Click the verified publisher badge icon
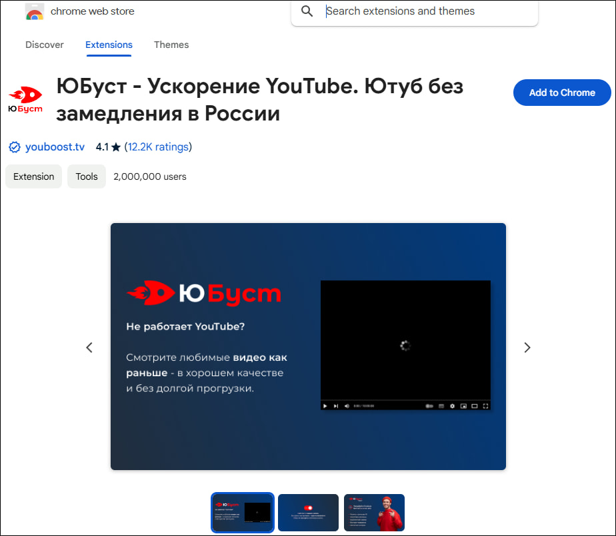This screenshot has height=536, width=616. pos(15,147)
